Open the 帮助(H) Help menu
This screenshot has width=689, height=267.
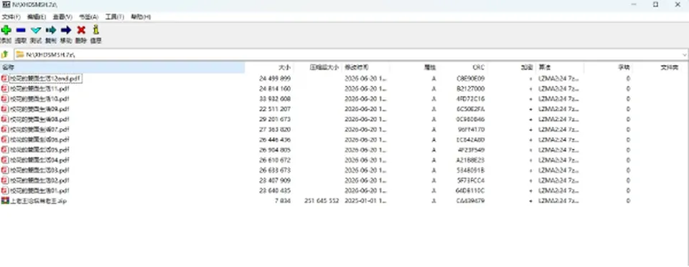pyautogui.click(x=141, y=16)
